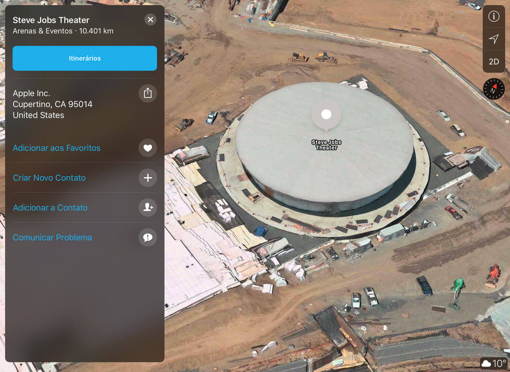Select Adicionar aos Favoritos link
This screenshot has height=372, width=510.
[57, 148]
